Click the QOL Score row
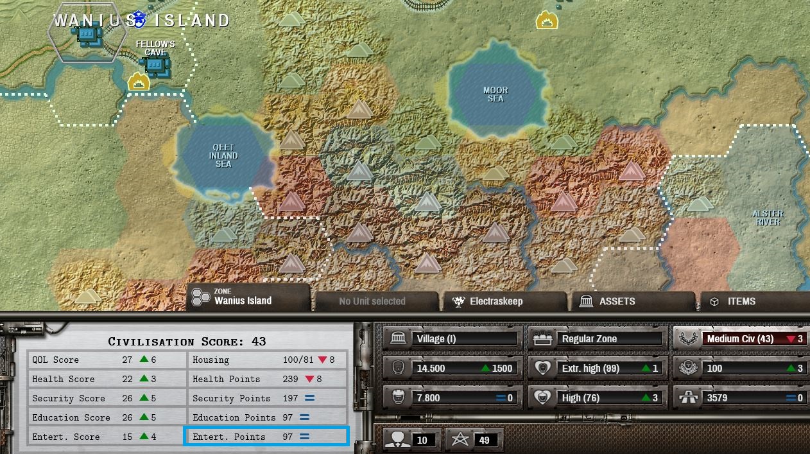This screenshot has height=454, width=810. 107,360
